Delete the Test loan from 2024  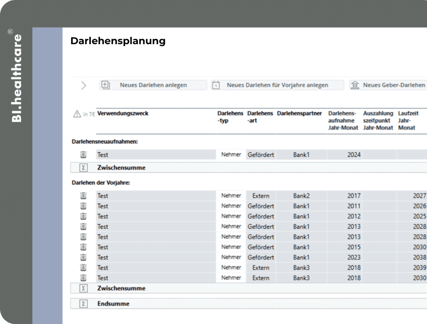tap(83, 155)
